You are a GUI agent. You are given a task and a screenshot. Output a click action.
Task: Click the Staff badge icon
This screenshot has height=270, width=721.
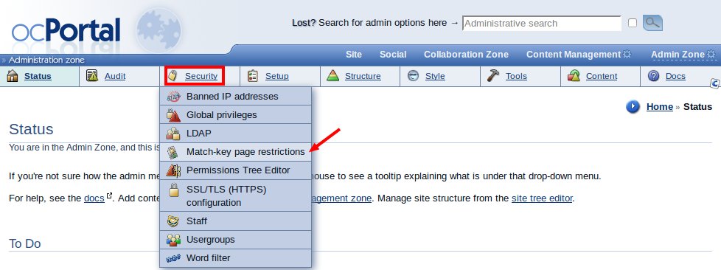click(x=173, y=221)
